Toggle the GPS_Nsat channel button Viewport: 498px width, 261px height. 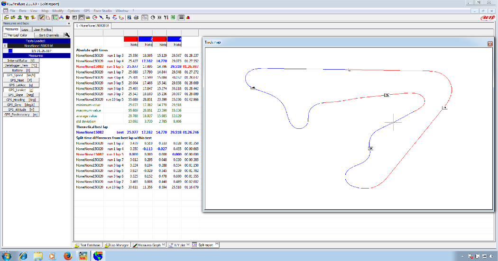pos(21,80)
